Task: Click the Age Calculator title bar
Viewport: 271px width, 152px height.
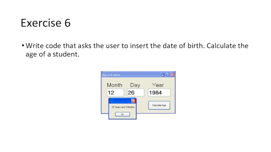Action: 129,75
